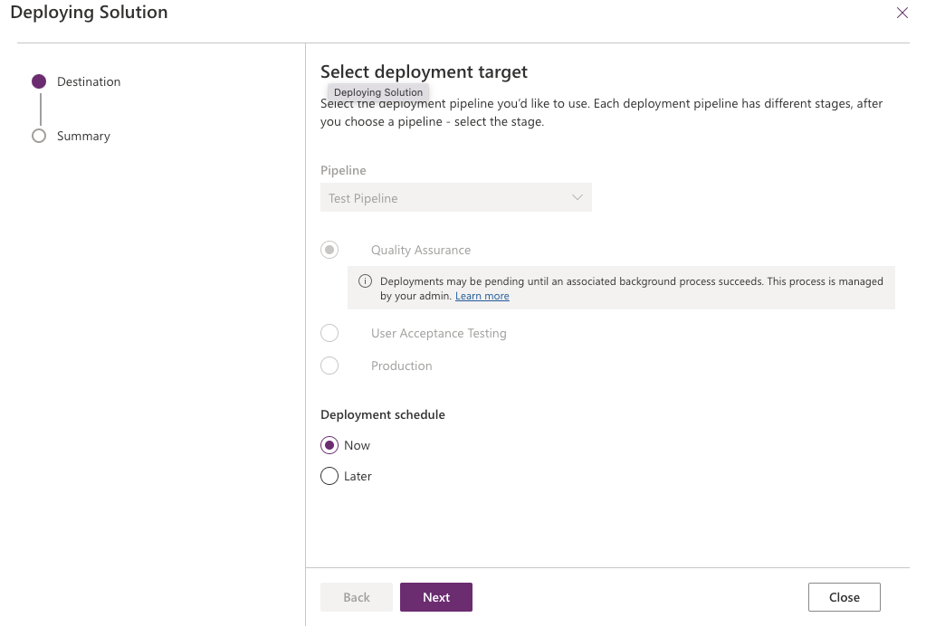Viewport: 926px width, 627px height.
Task: Click the Deploying Solution tooltip
Action: 378,92
